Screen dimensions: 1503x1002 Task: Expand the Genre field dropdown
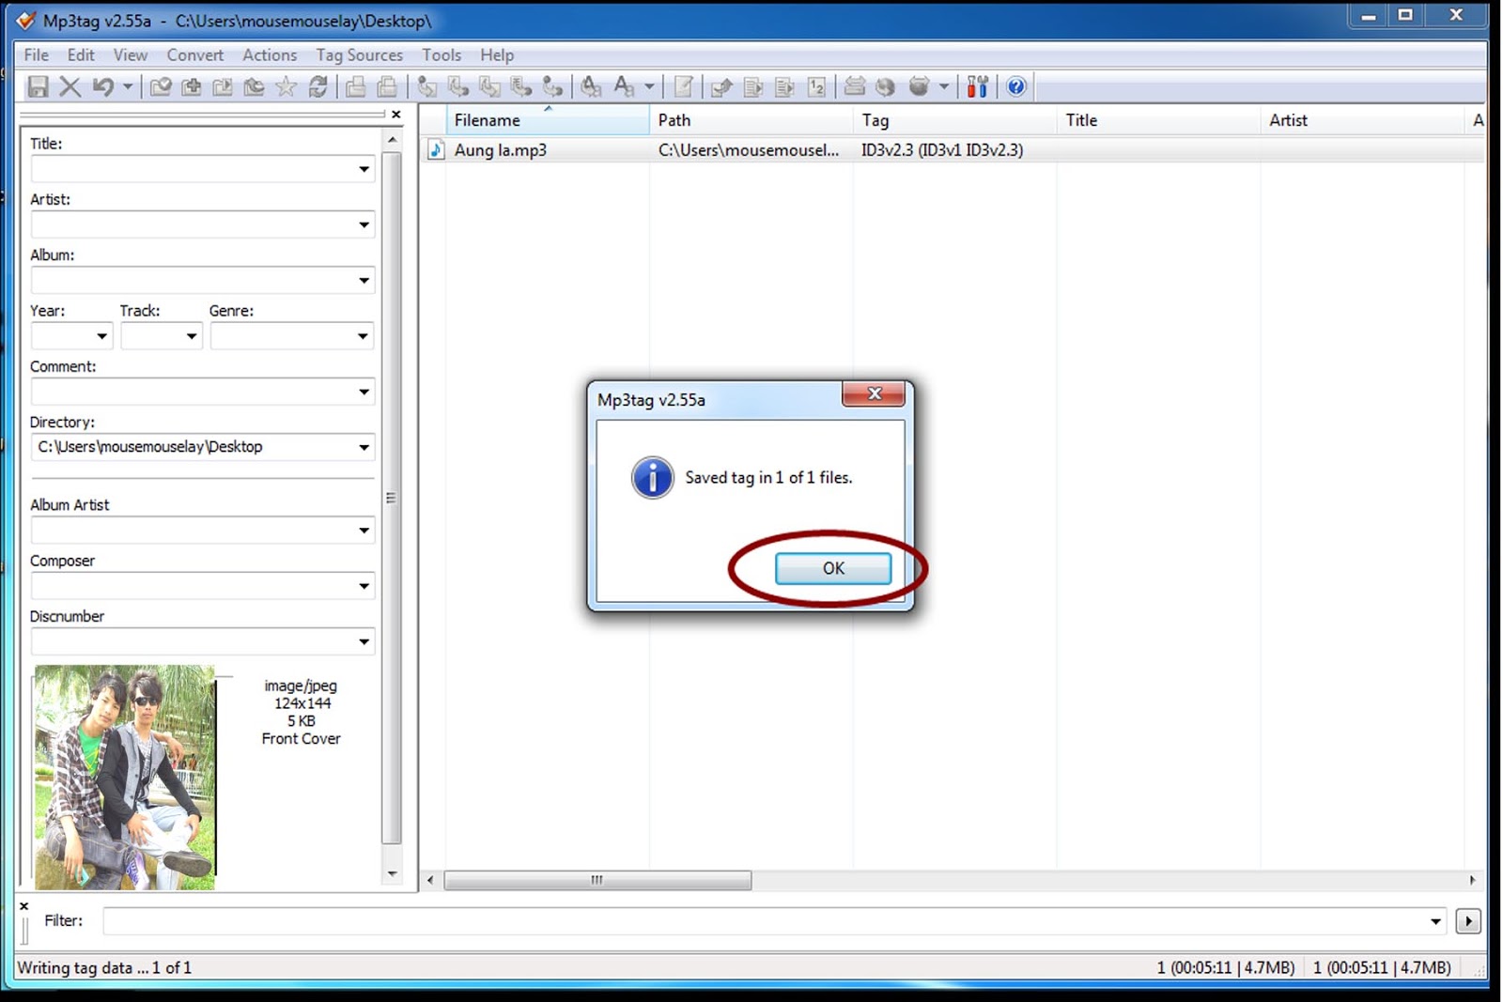[363, 336]
